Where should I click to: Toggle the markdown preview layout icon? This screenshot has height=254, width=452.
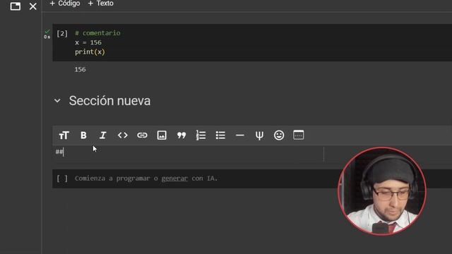point(298,135)
